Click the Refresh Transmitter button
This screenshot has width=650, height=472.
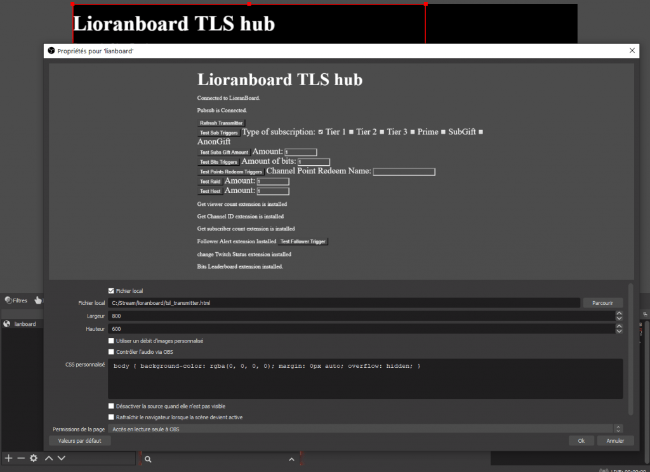221,123
